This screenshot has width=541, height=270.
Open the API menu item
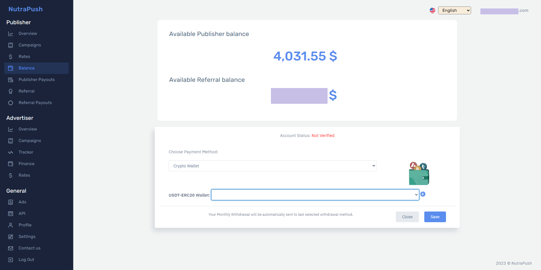[22, 213]
